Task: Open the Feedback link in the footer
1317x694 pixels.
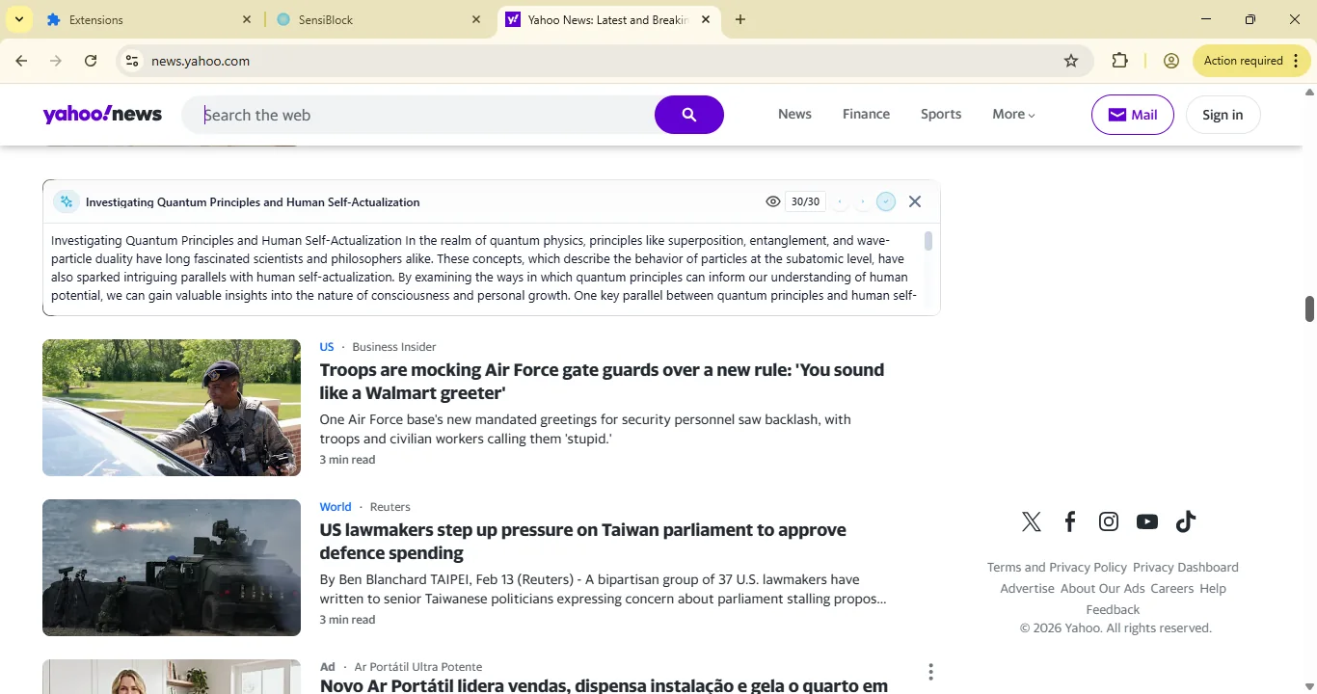Action: point(1112,609)
